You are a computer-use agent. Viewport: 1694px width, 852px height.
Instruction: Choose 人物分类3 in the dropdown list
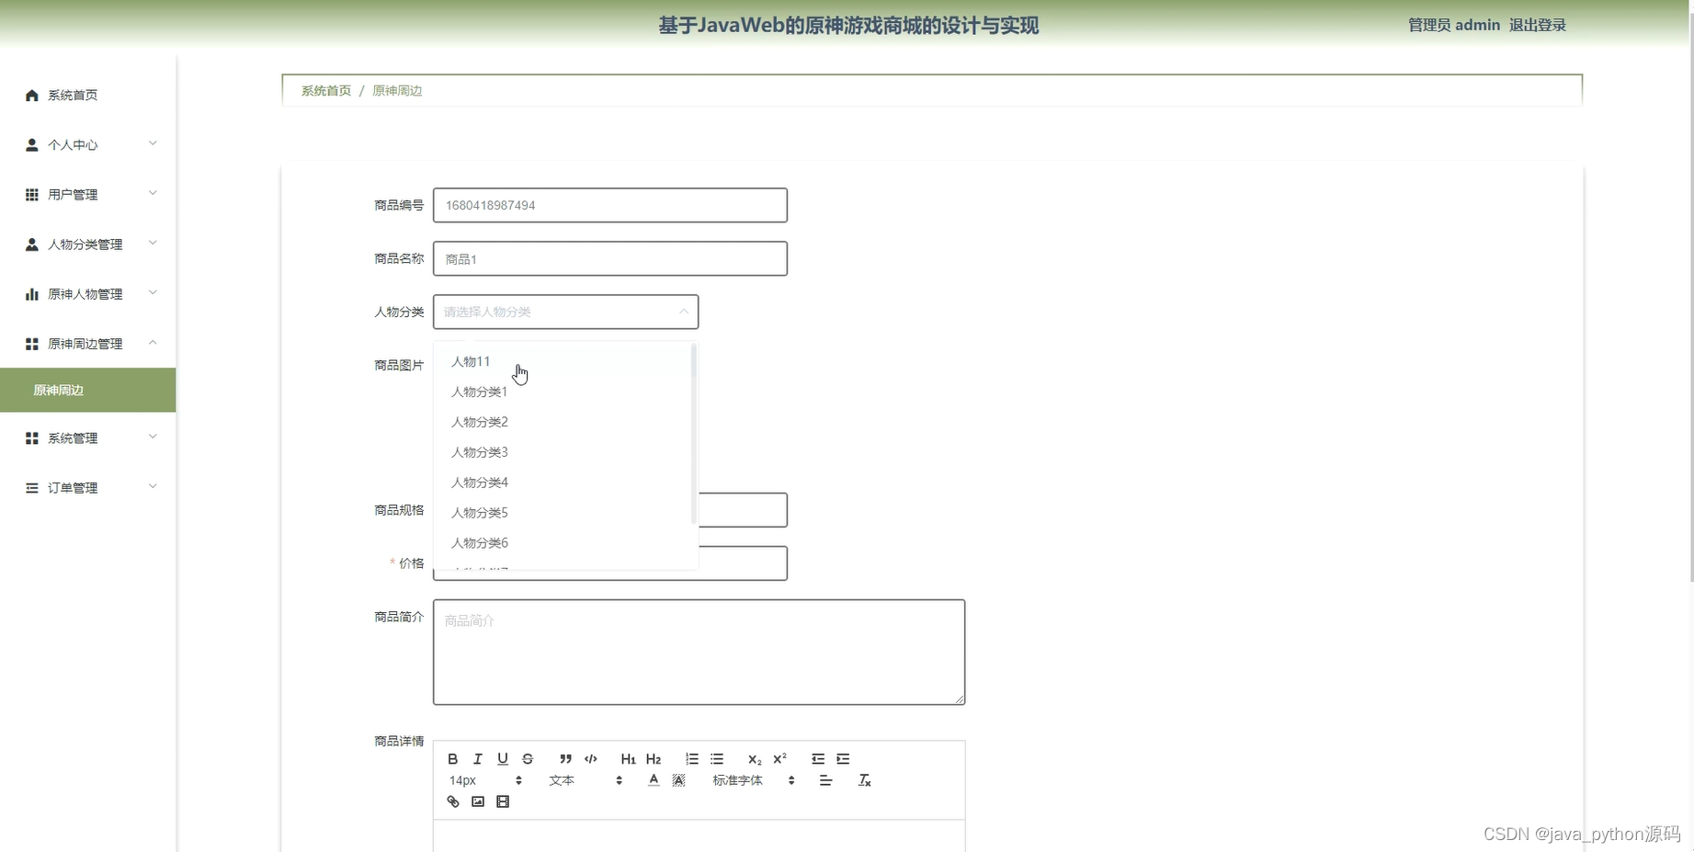(564, 452)
